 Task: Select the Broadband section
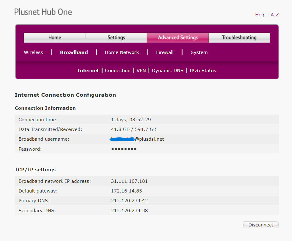[74, 52]
